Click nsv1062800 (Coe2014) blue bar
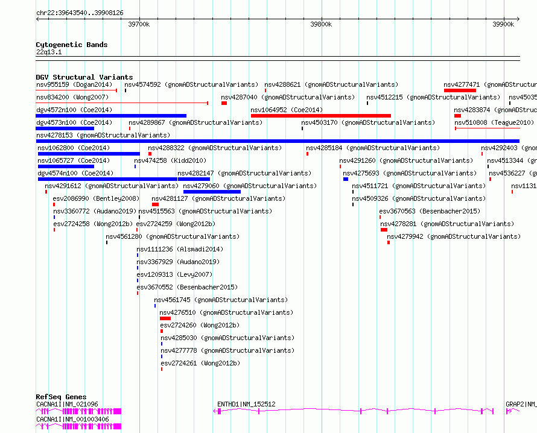The height and width of the screenshot is (433, 537). coord(89,154)
